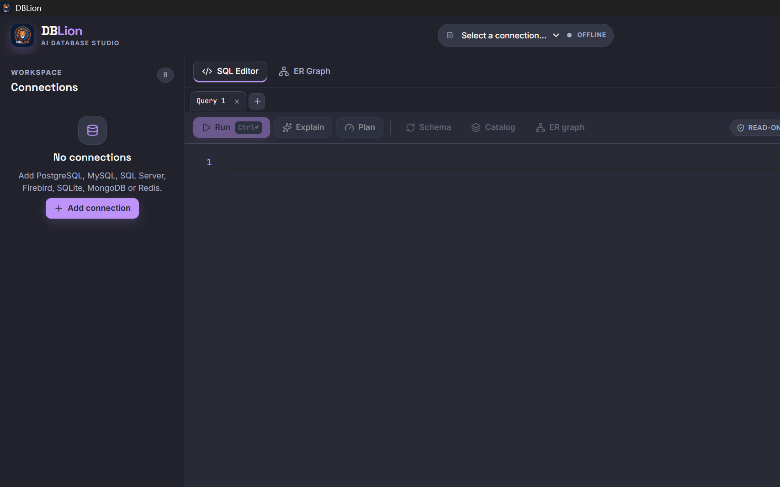
Task: Refresh Schema in the editor toolbar
Action: tap(429, 127)
